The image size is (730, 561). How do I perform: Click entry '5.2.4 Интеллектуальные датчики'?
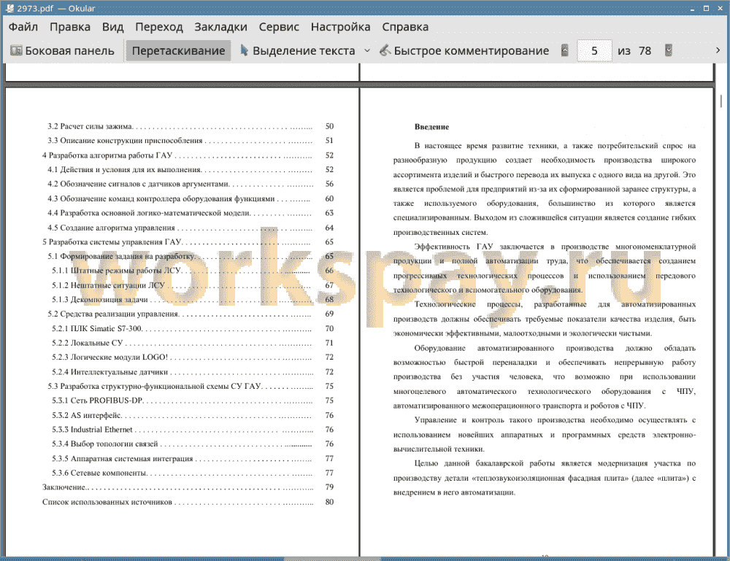pos(110,372)
